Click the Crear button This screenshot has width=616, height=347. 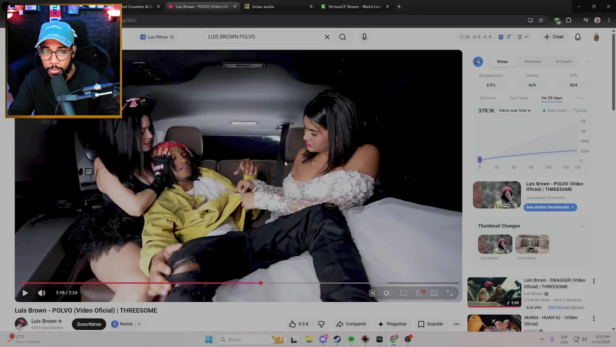[554, 37]
